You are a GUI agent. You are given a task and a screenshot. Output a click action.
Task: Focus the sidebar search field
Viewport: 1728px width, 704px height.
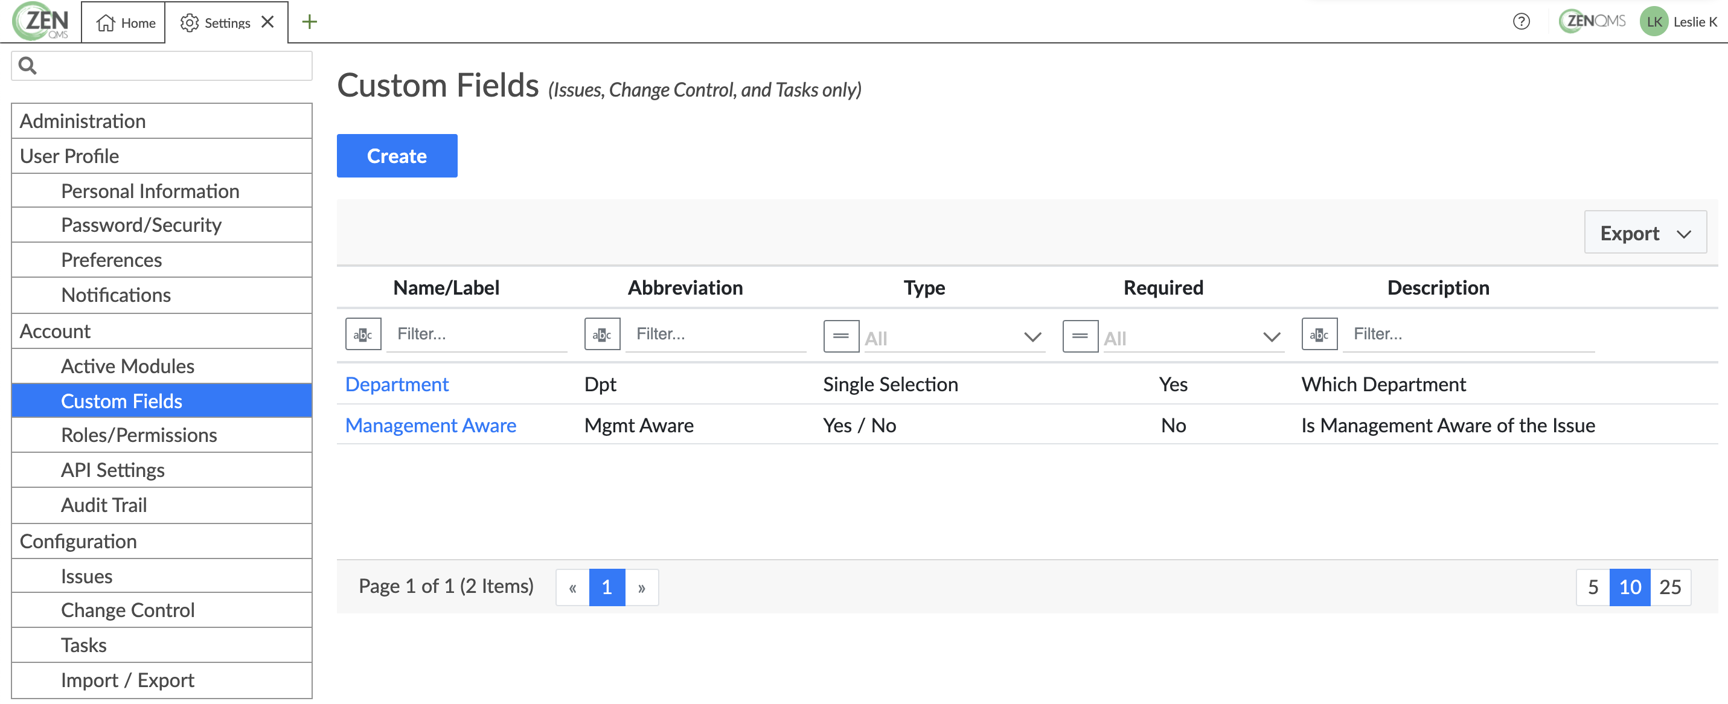(162, 66)
